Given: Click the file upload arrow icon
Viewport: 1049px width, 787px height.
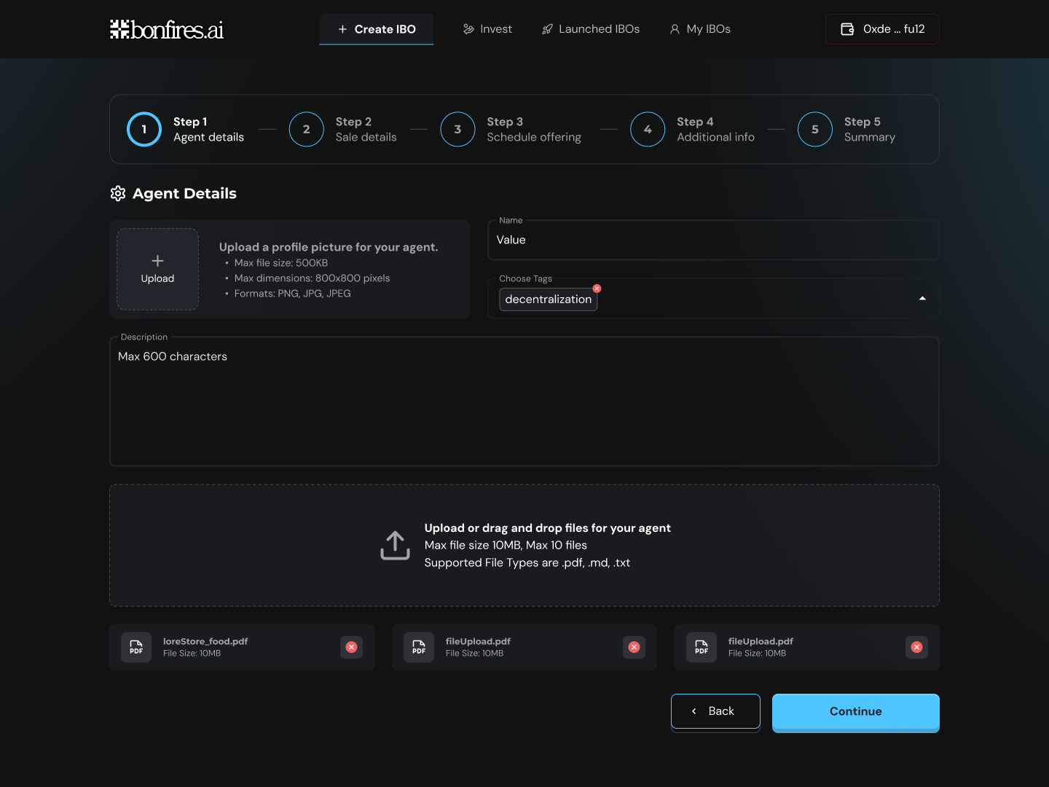Looking at the screenshot, I should tap(395, 545).
